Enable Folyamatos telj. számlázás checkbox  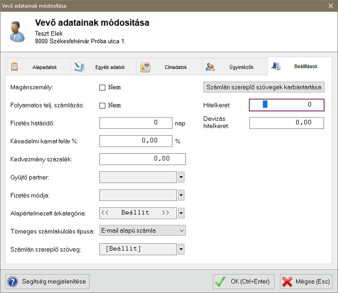[102, 105]
